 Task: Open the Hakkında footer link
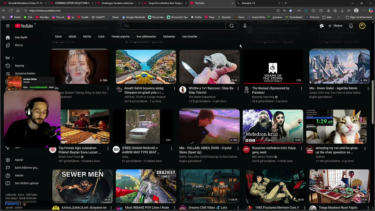[11, 195]
